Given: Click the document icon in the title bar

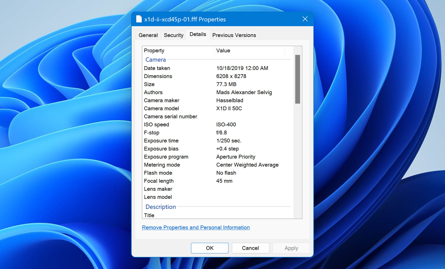Looking at the screenshot, I should click(x=139, y=19).
